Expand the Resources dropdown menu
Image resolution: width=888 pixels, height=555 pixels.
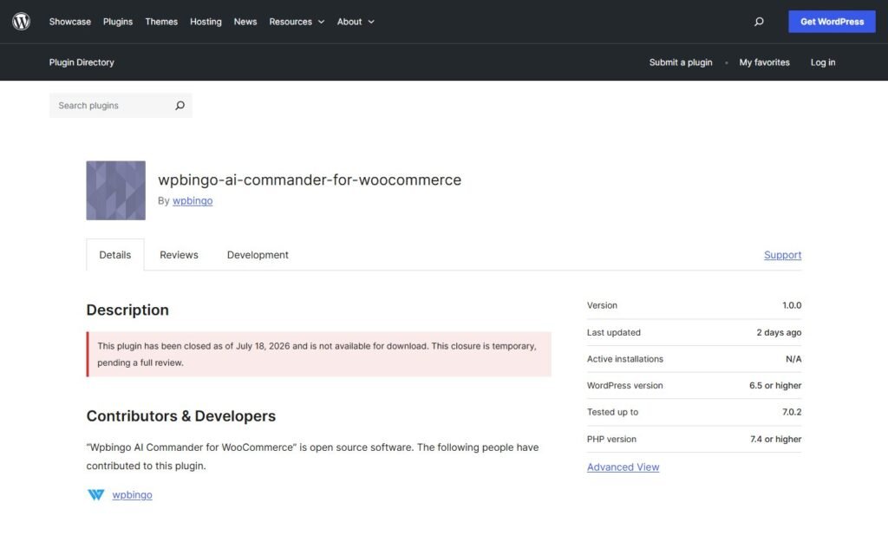tap(297, 22)
